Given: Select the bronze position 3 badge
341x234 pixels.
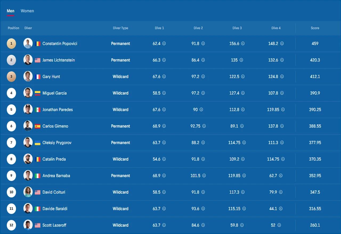Looking at the screenshot, I should click(x=11, y=77).
